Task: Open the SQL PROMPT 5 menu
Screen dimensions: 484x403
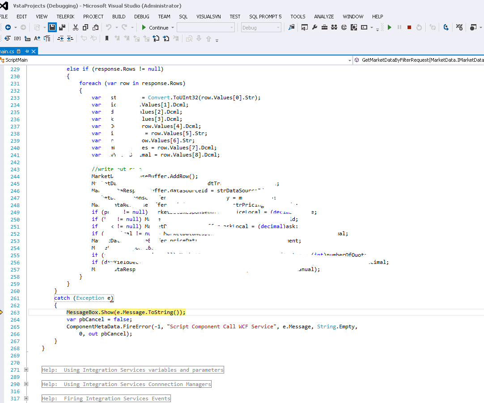Action: [265, 17]
